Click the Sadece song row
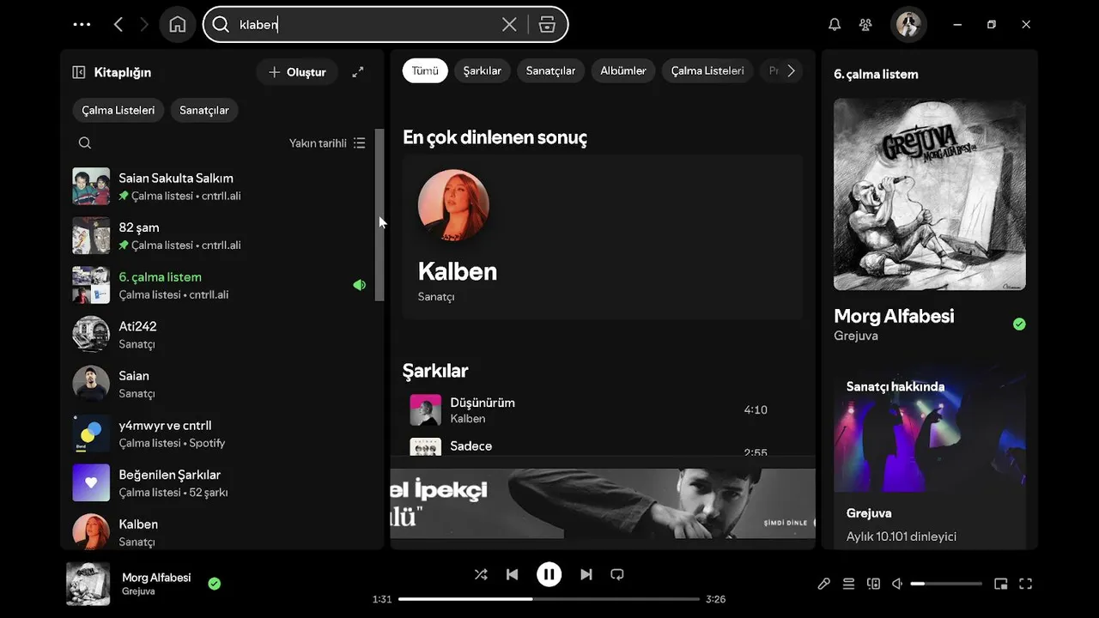Viewport: 1099px width, 618px height. click(x=602, y=445)
